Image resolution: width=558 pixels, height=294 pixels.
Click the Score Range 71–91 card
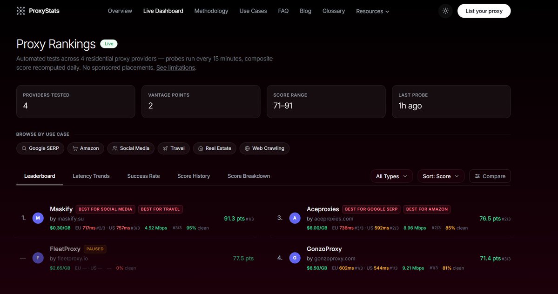point(326,101)
